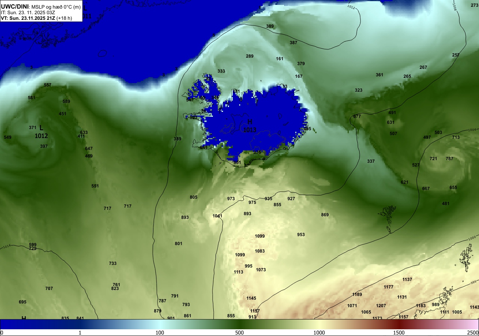Click the height value 989

(x=436, y=305)
